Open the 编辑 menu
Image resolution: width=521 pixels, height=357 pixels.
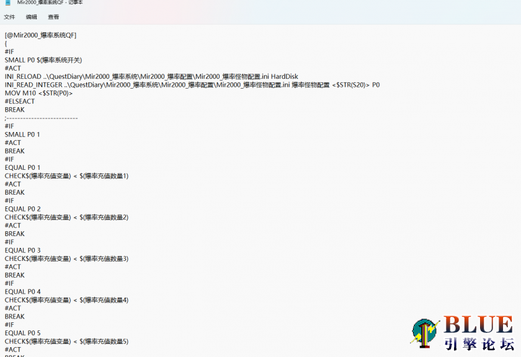31,17
